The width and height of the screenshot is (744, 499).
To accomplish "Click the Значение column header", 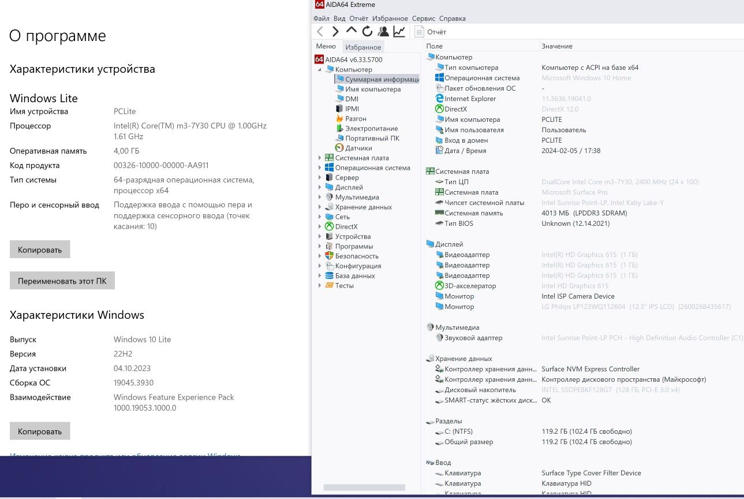I will click(641, 46).
